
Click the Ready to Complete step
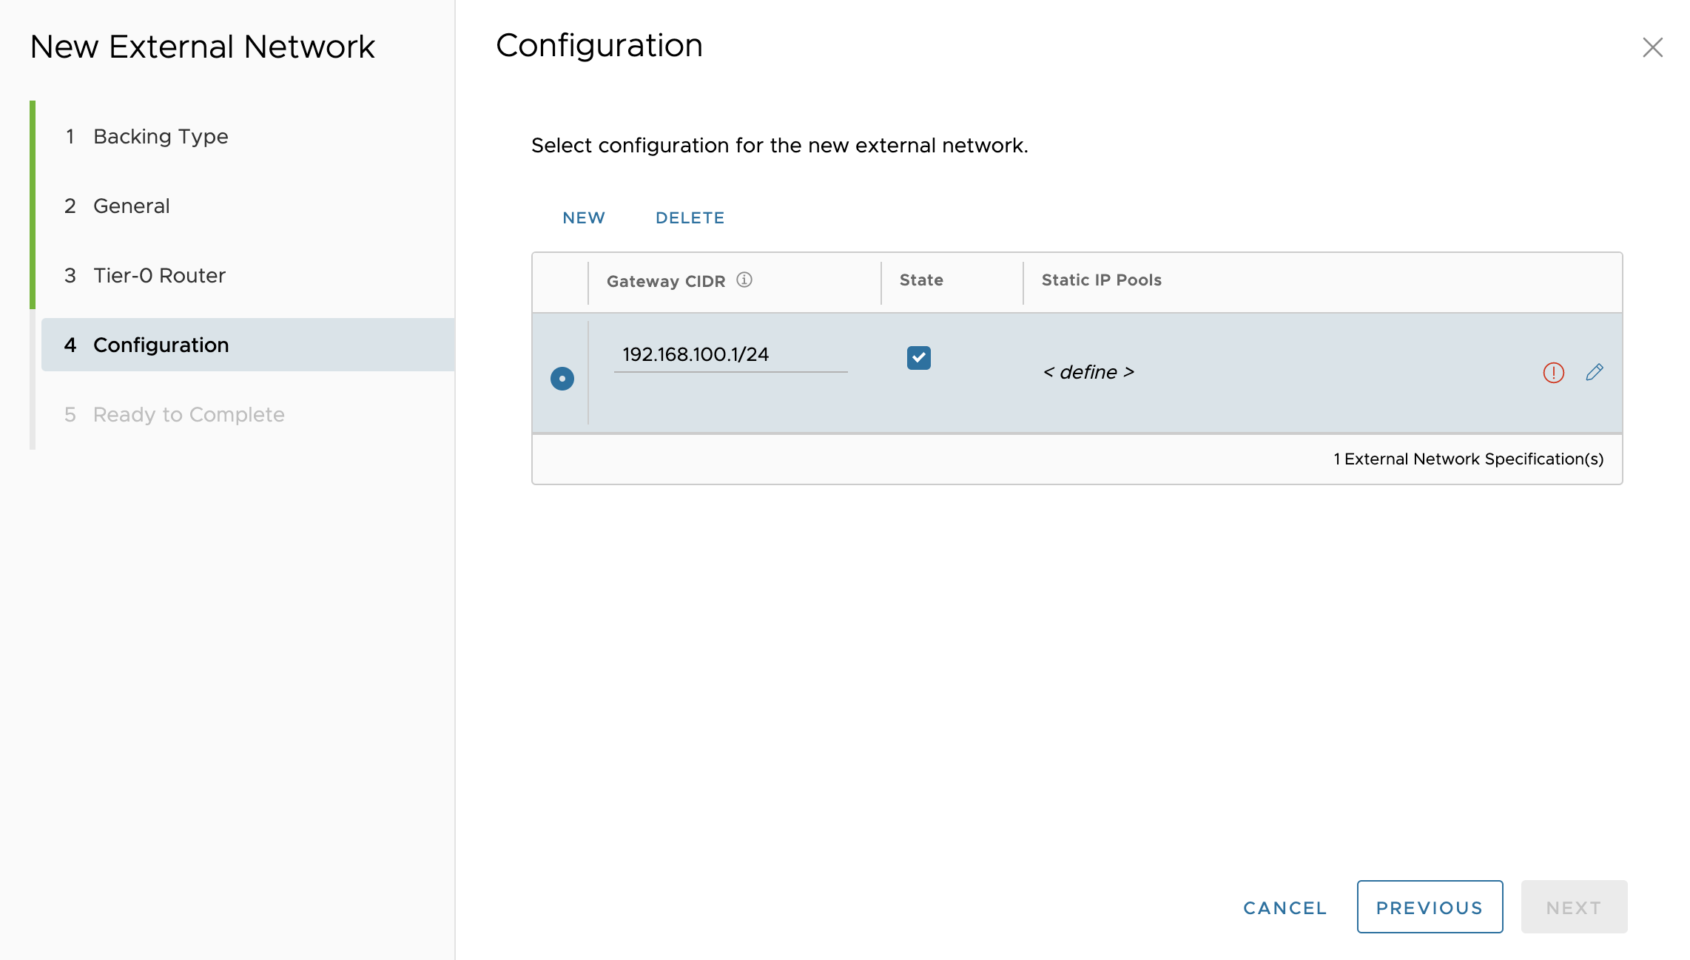tap(188, 414)
